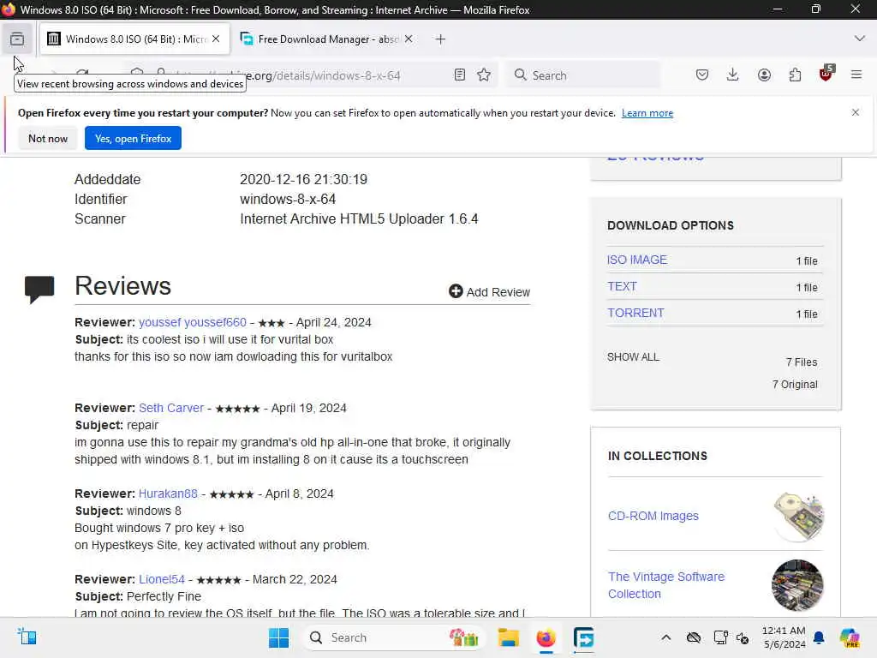Screen dimensions: 877x658
Task: Click the Firefox taskbar icon
Action: point(546,637)
